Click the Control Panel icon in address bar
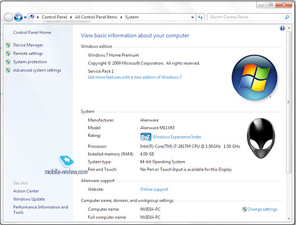 coord(32,17)
